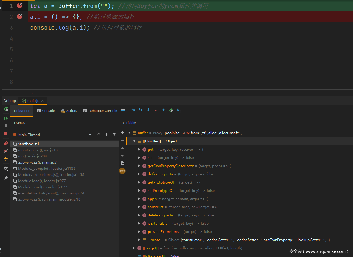Stop the debug session
The width and height of the screenshot is (353, 257).
[x=6, y=134]
